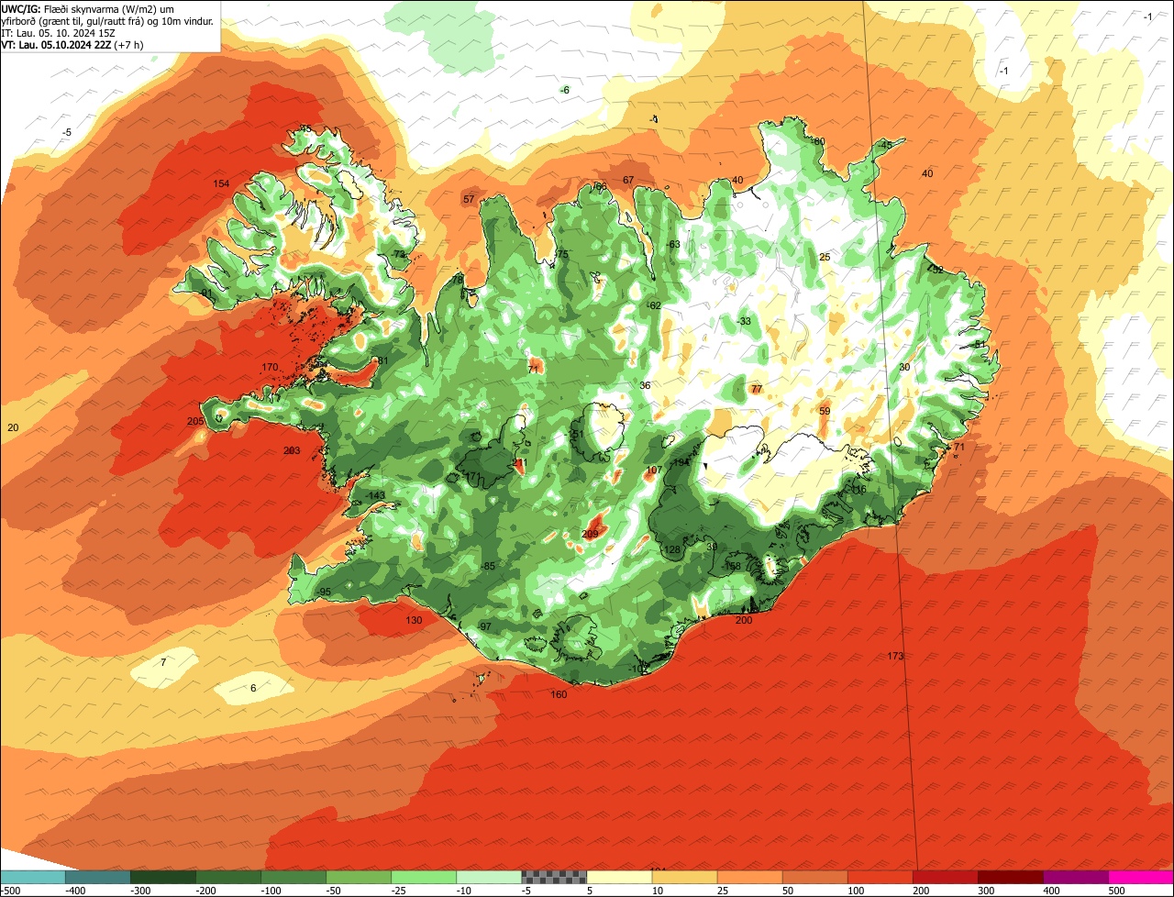Select the orange legend swatch labeled 25

pos(749,877)
